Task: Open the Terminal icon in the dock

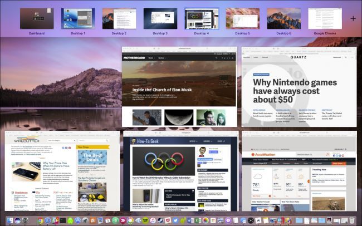Action: 62,220
